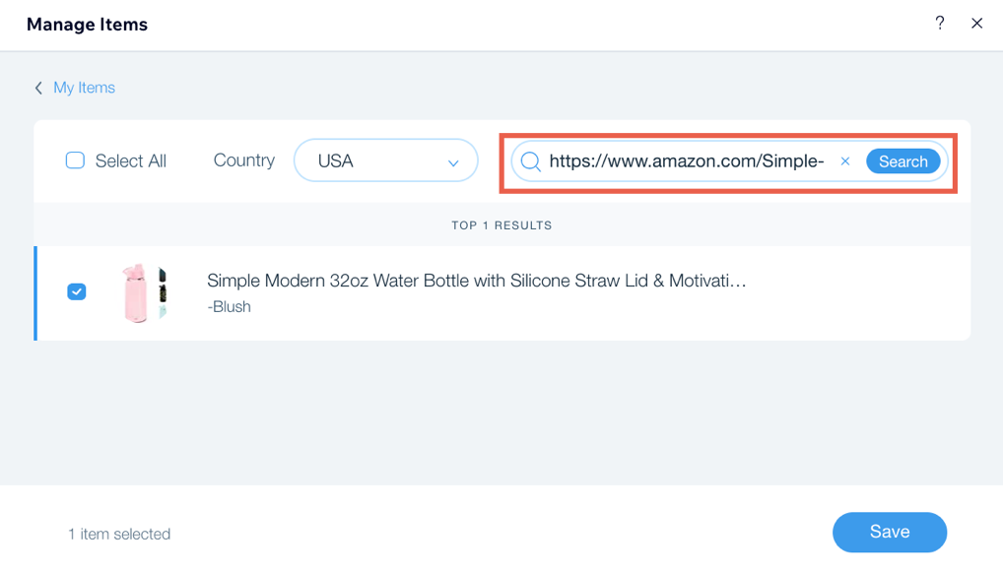This screenshot has width=1003, height=573.
Task: Click the Manage Items title
Action: [87, 25]
